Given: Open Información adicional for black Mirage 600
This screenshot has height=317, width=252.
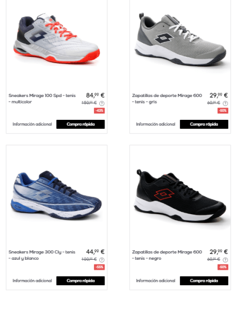Looking at the screenshot, I should (155, 280).
